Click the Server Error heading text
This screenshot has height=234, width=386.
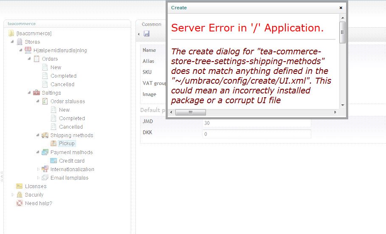247,28
